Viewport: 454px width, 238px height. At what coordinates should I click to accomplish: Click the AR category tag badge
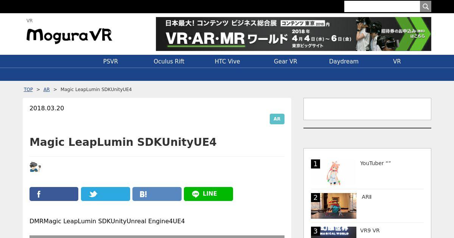277,119
